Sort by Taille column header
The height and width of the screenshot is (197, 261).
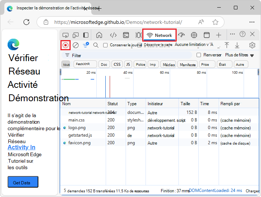(189, 104)
